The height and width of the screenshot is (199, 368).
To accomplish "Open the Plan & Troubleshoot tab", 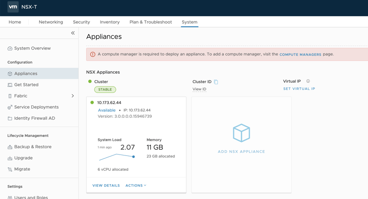I will [x=150, y=22].
